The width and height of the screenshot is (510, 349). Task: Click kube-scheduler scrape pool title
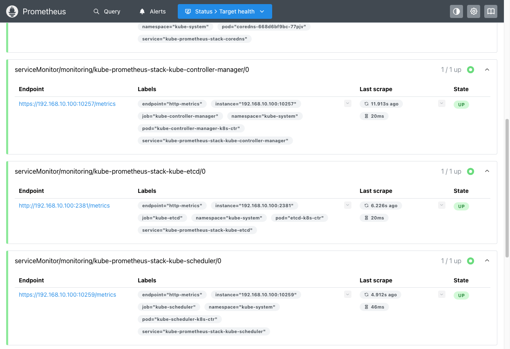click(x=118, y=261)
